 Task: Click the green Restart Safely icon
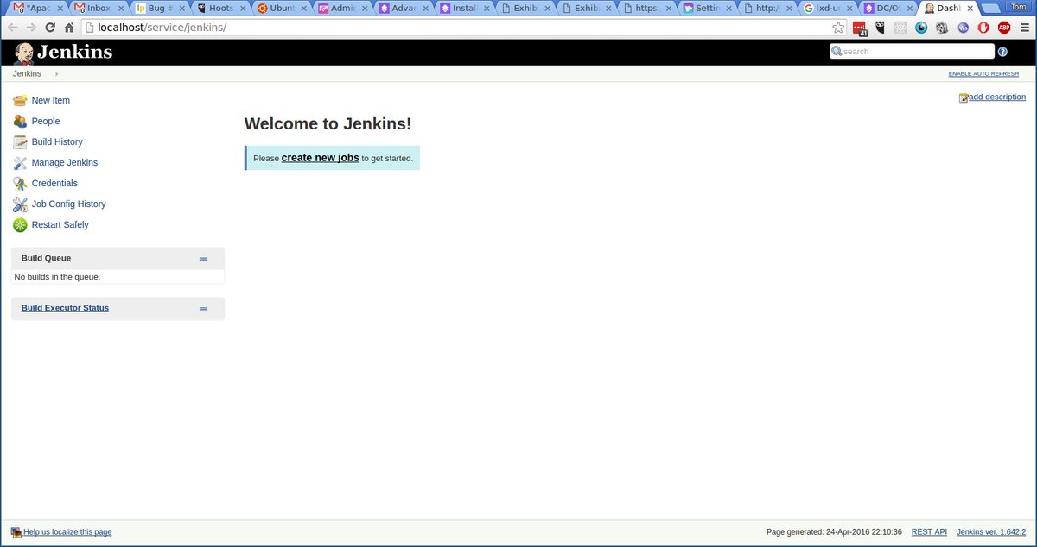[20, 225]
